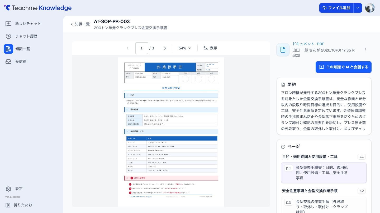380x213 pixels.
Task: Open the user profile avatar
Action: pos(370,8)
